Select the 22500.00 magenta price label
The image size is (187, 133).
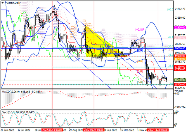(x=180, y=28)
